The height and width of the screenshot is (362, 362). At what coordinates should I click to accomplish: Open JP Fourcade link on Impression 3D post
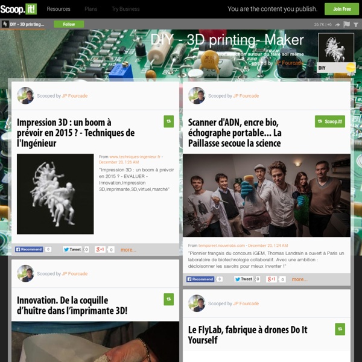(x=75, y=96)
